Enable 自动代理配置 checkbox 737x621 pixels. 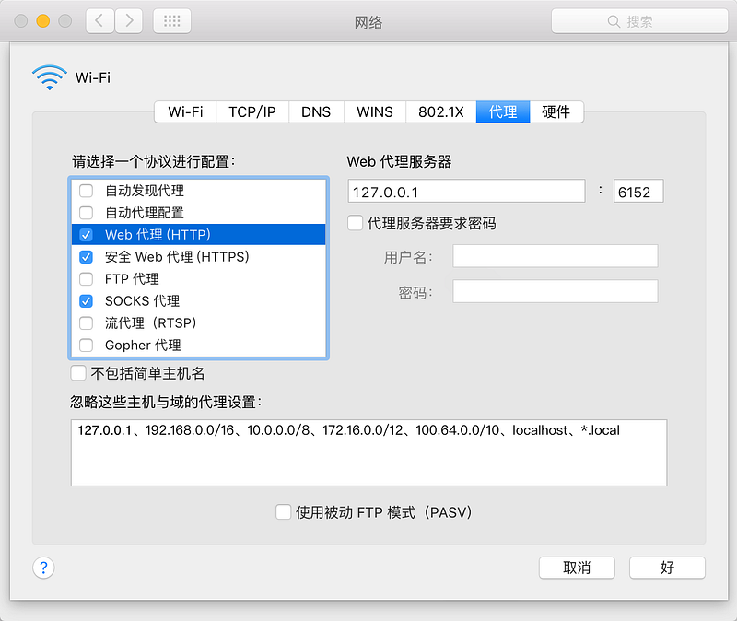point(86,213)
